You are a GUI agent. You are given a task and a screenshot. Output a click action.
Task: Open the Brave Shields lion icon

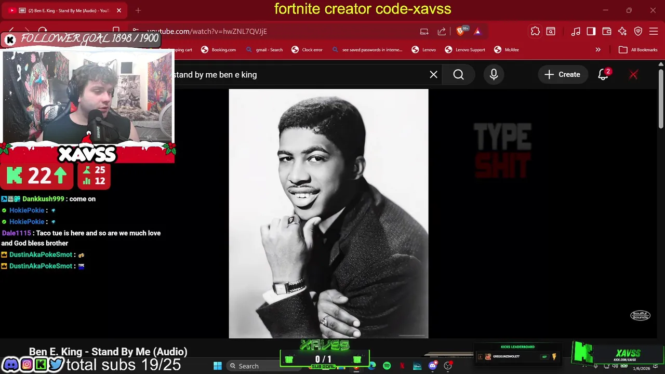460,31
